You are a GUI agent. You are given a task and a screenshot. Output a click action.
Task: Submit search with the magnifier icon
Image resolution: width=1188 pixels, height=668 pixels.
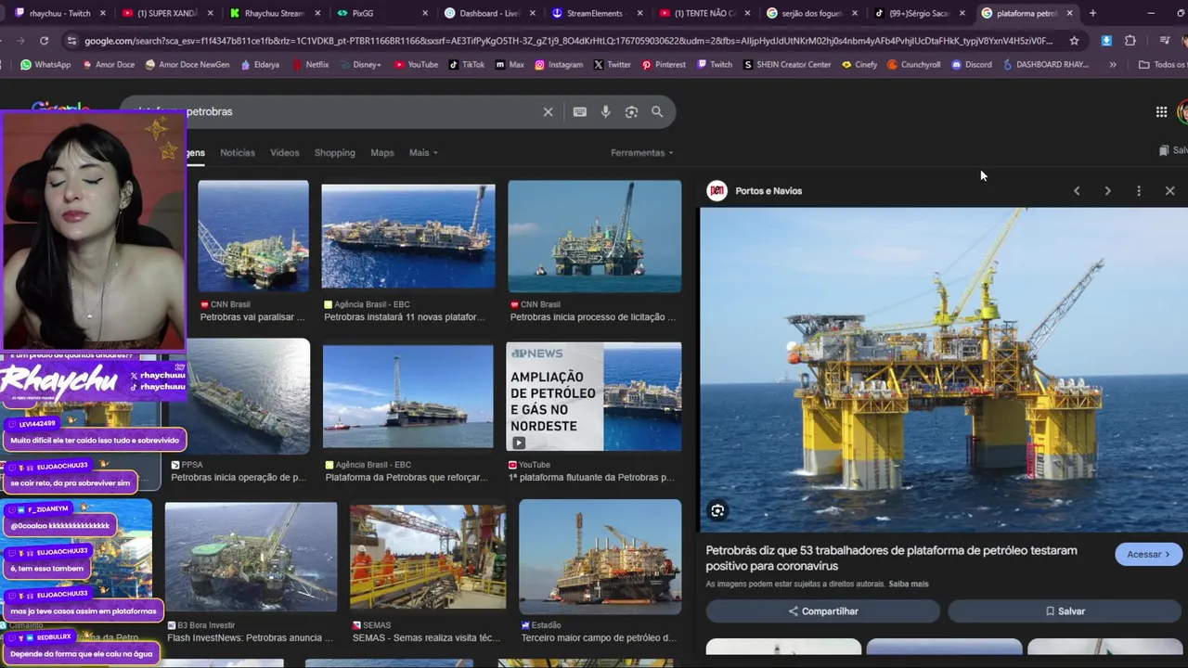coord(657,111)
